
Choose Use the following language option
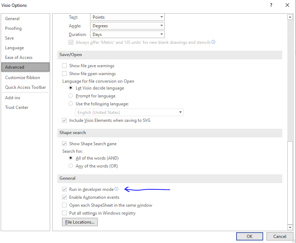(71, 104)
